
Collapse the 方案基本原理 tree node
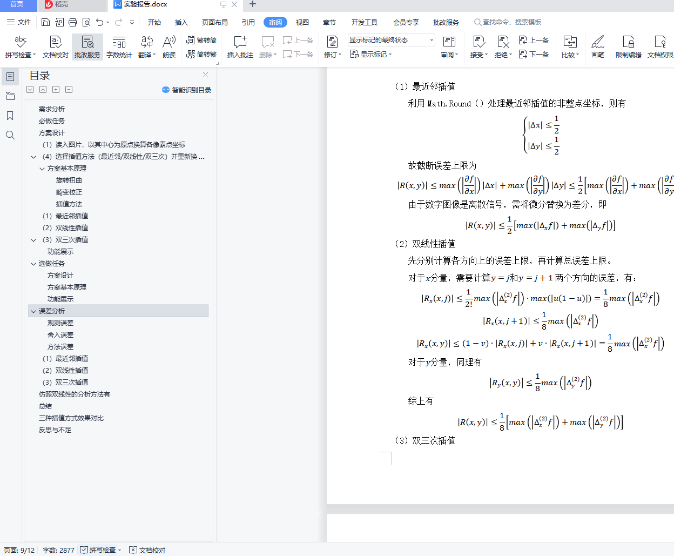tap(42, 169)
